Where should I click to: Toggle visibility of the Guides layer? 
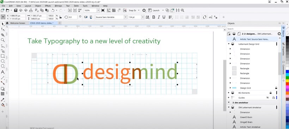[268, 98]
